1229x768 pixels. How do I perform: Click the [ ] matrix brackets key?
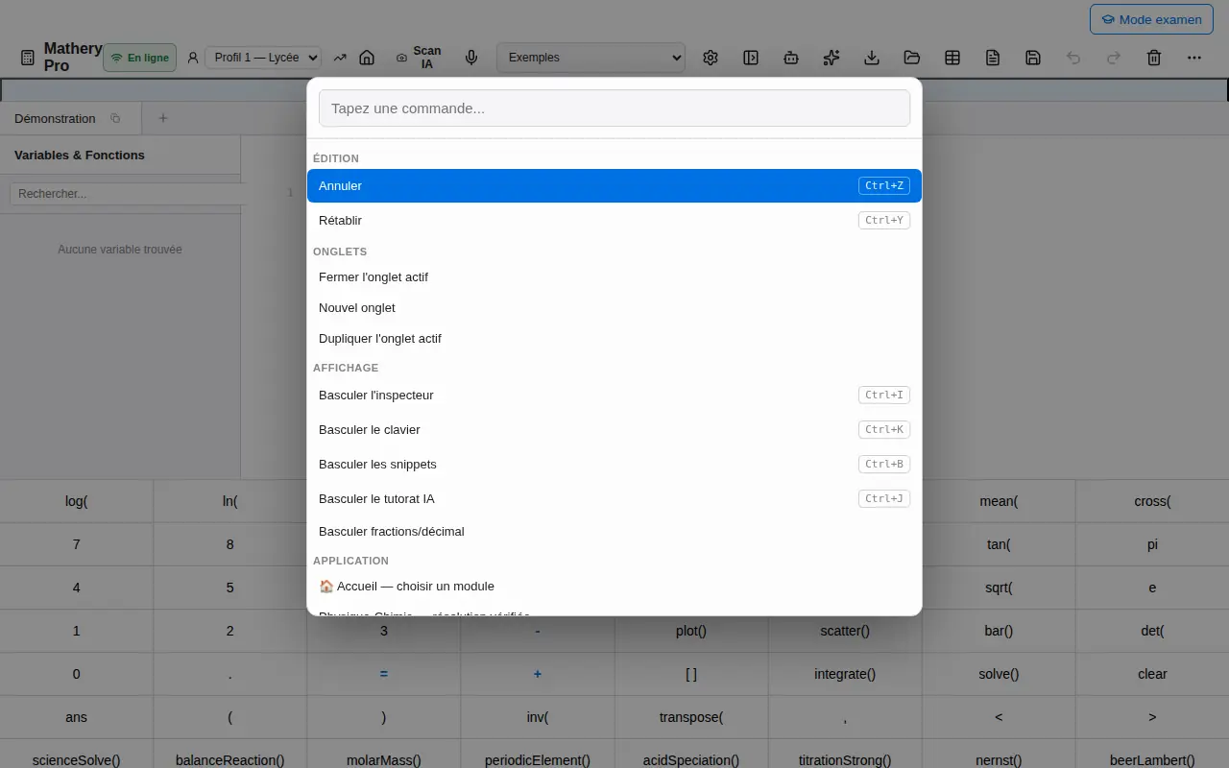tap(691, 674)
